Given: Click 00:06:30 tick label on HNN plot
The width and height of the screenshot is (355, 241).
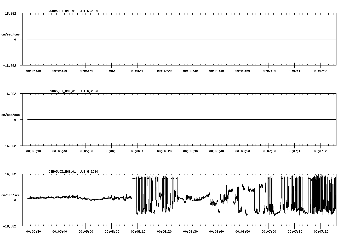Looking at the screenshot, I should click(190, 151).
